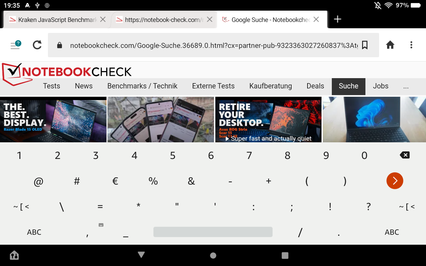Reload the current page

[37, 45]
